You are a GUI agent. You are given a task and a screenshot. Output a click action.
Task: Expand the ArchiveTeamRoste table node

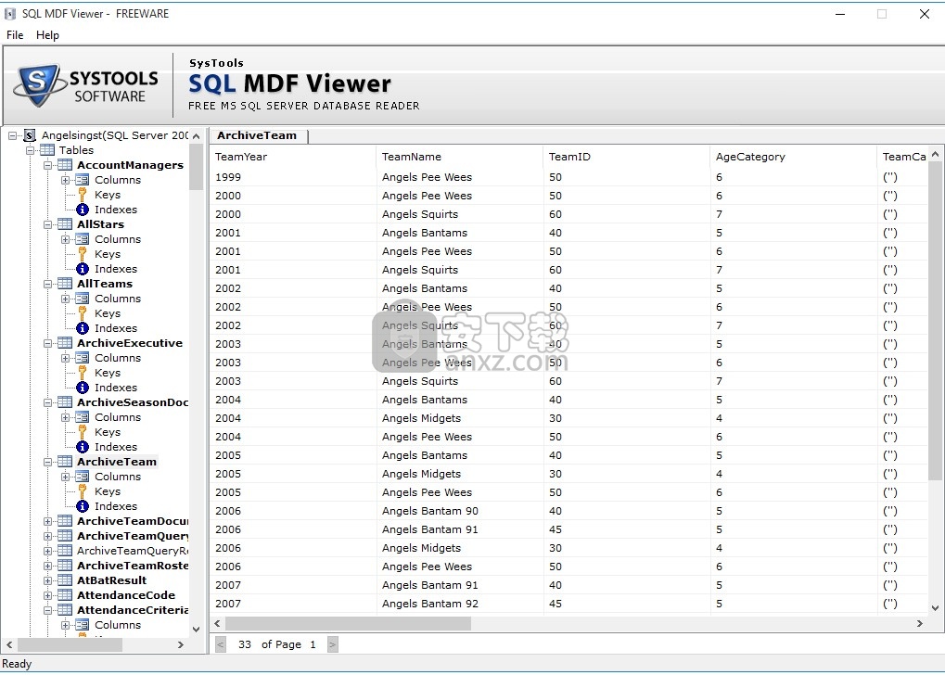[47, 566]
